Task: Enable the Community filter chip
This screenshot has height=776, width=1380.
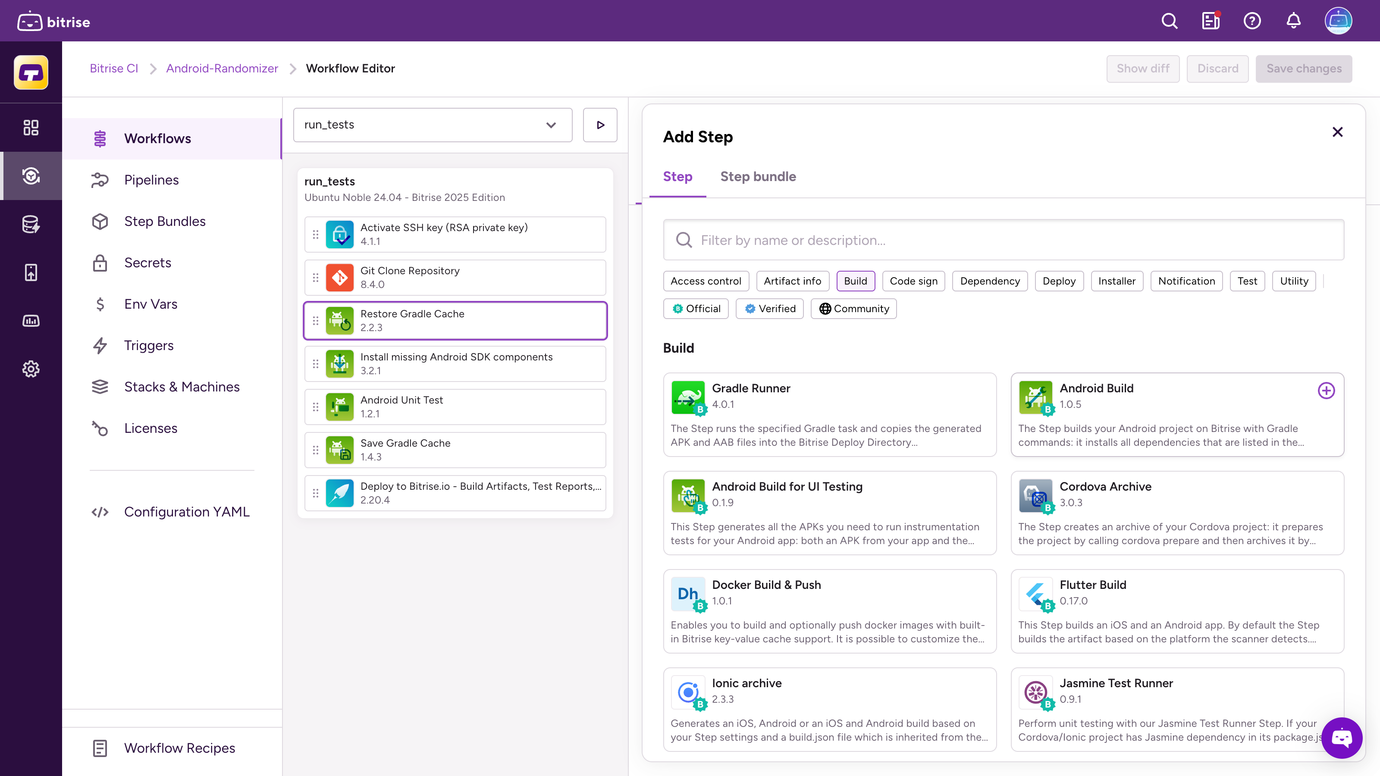Action: (x=853, y=309)
